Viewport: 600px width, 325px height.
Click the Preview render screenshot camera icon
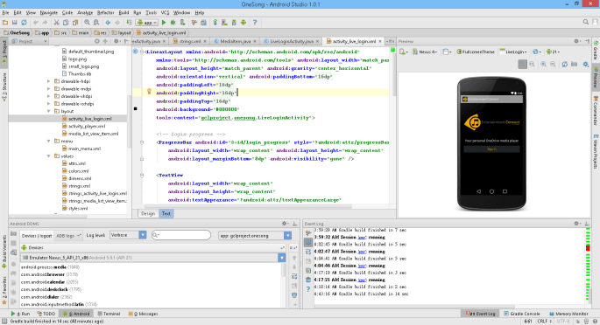coord(574,64)
